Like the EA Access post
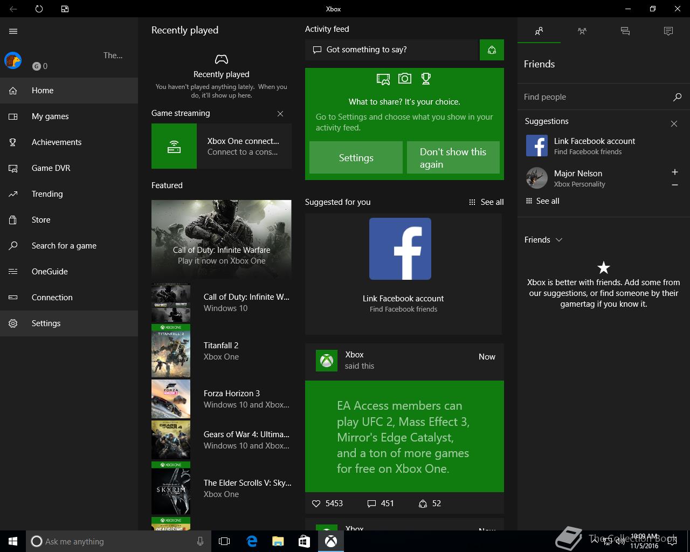 click(327, 503)
